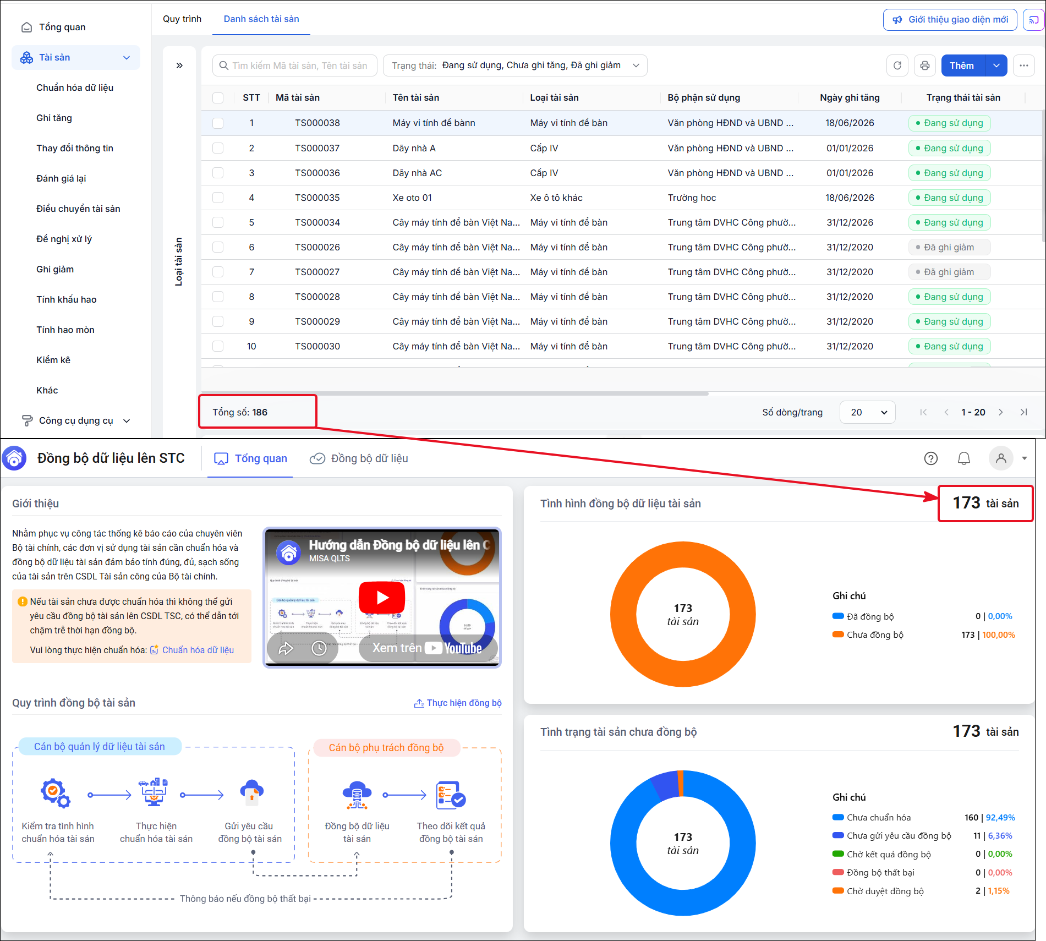
Task: Click the print icon beside the refresh button
Action: (924, 65)
